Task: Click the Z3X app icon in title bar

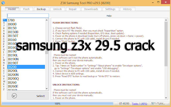Action: click(3, 3)
